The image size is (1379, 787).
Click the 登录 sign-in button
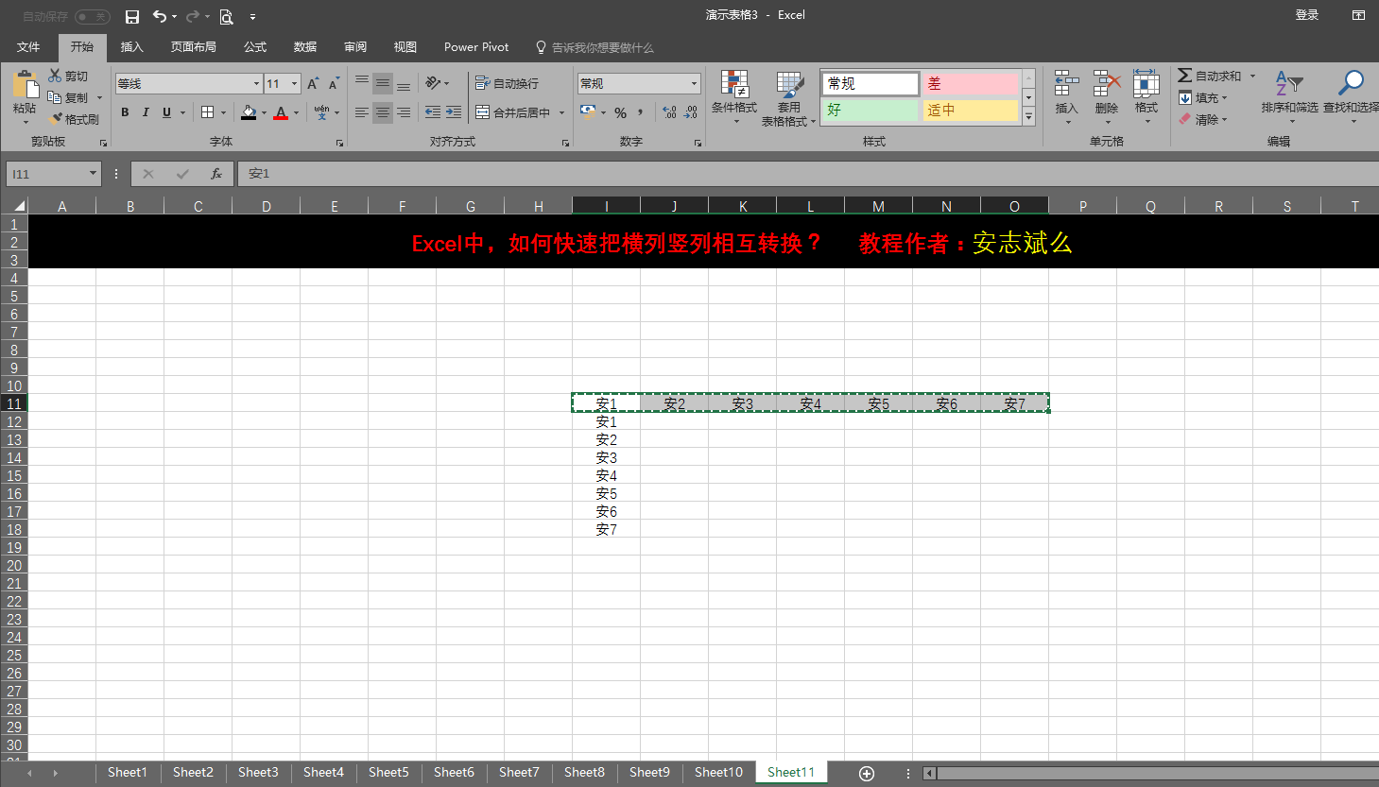1307,15
